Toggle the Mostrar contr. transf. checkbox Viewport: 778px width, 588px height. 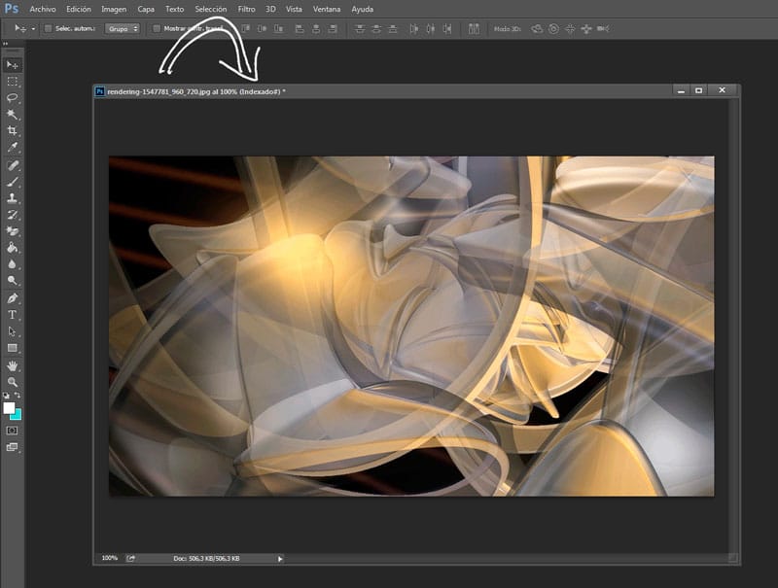click(x=158, y=28)
